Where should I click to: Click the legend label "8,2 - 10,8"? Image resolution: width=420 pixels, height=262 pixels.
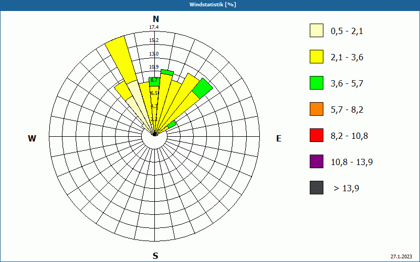click(x=349, y=136)
